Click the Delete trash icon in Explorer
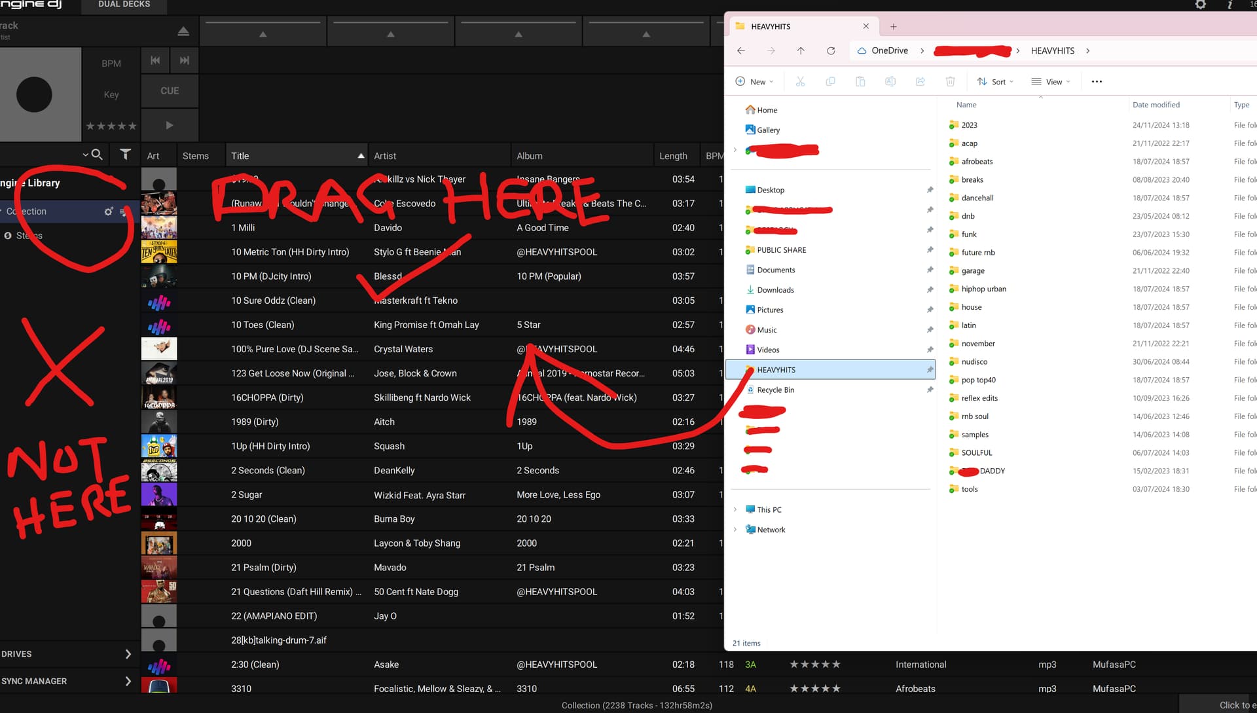The height and width of the screenshot is (713, 1257). [951, 82]
